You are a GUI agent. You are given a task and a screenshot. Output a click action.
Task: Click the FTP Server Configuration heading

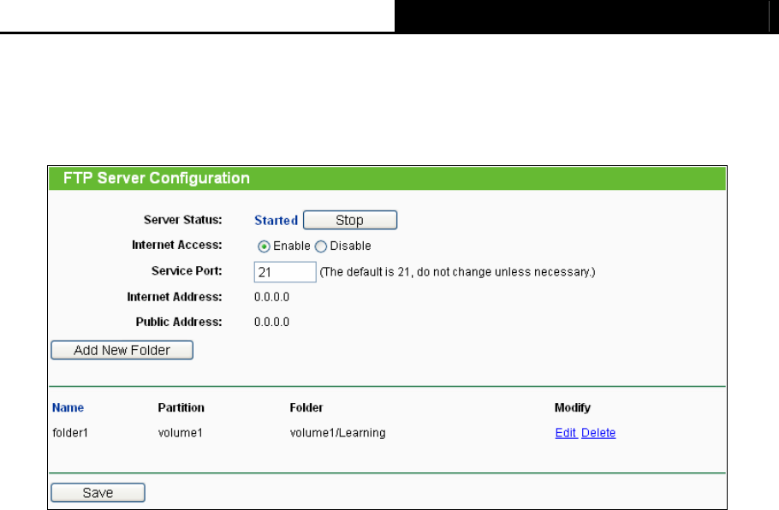157,178
